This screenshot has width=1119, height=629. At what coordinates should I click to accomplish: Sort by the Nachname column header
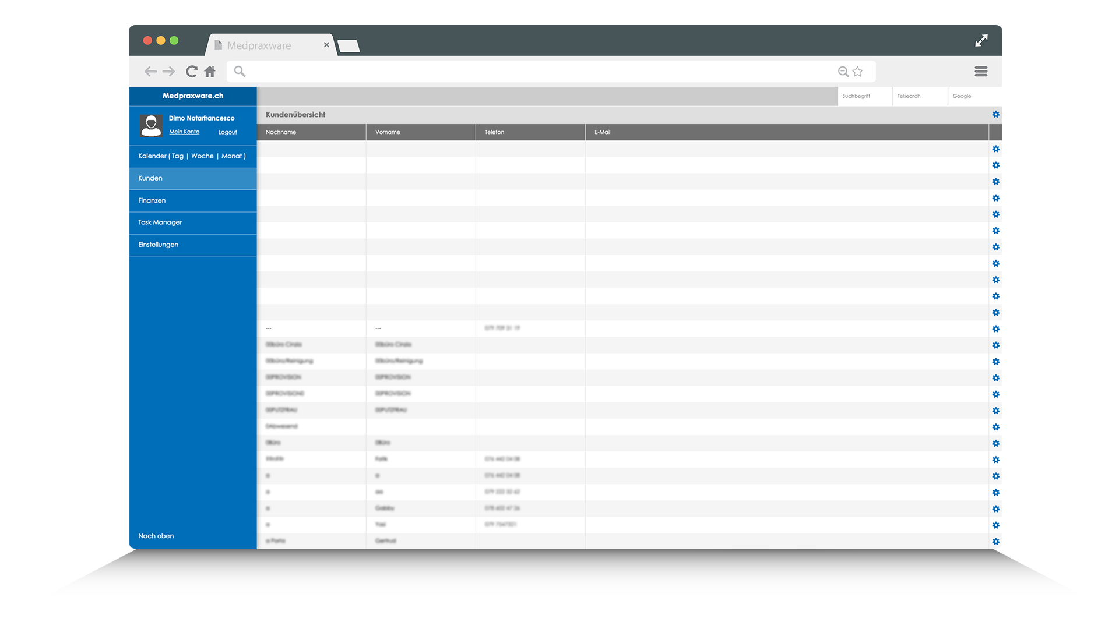coord(281,132)
